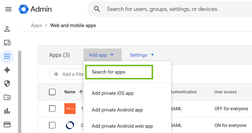Check the 15Five app row checkbox
The height and width of the screenshot is (133, 252).
[52, 109]
